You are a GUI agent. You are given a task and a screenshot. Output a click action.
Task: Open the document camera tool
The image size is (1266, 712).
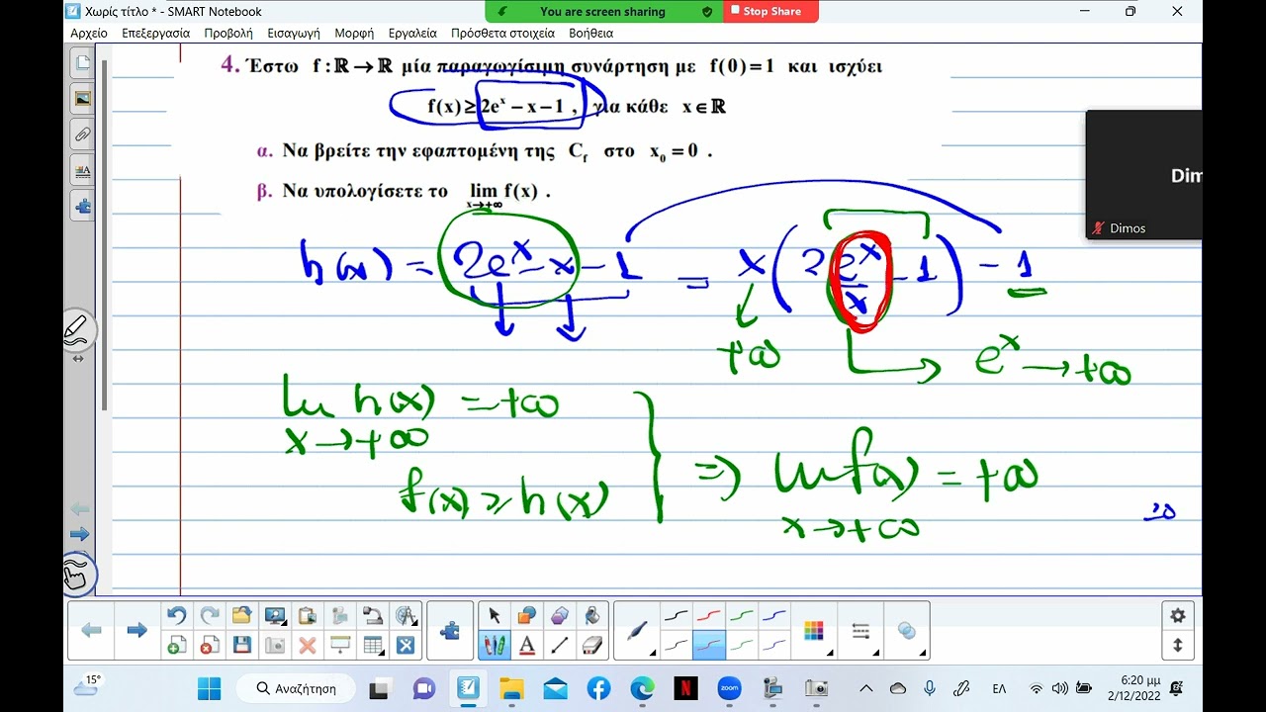click(x=373, y=615)
